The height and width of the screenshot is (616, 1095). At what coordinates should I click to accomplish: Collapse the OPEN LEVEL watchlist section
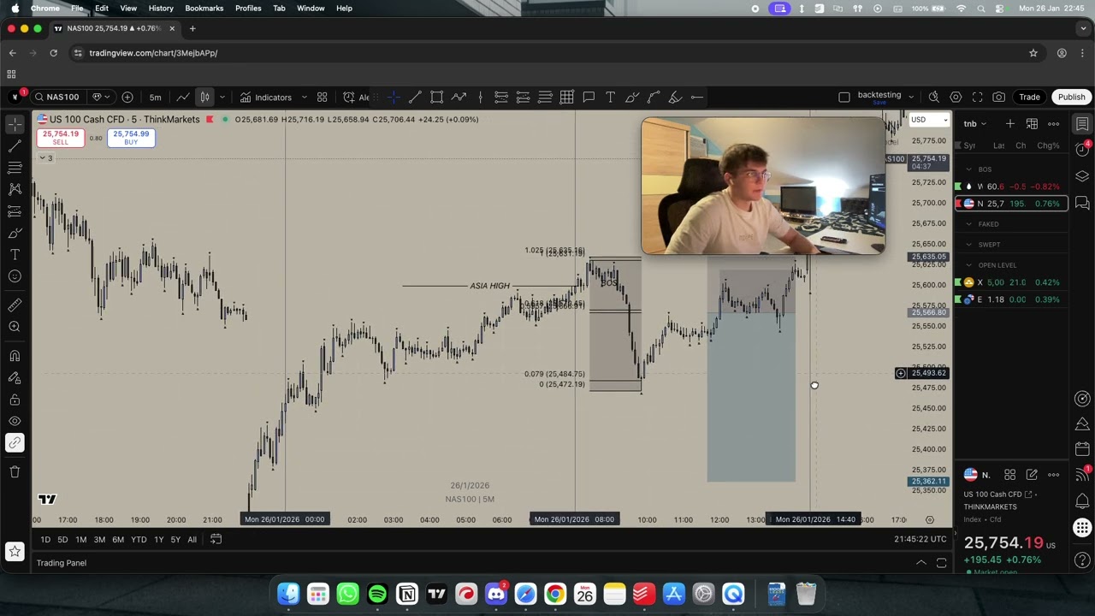[x=969, y=265]
